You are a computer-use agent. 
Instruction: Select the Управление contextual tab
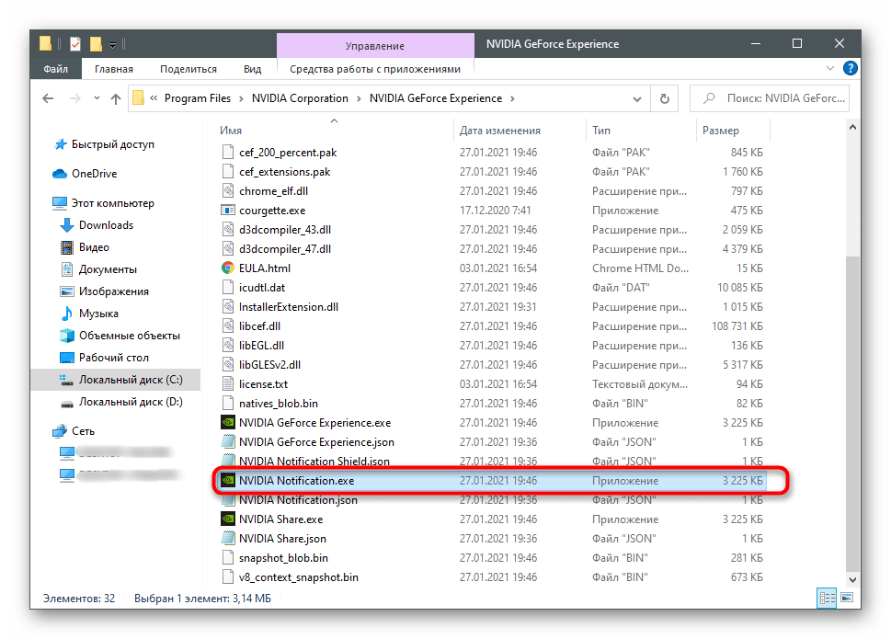coord(375,45)
